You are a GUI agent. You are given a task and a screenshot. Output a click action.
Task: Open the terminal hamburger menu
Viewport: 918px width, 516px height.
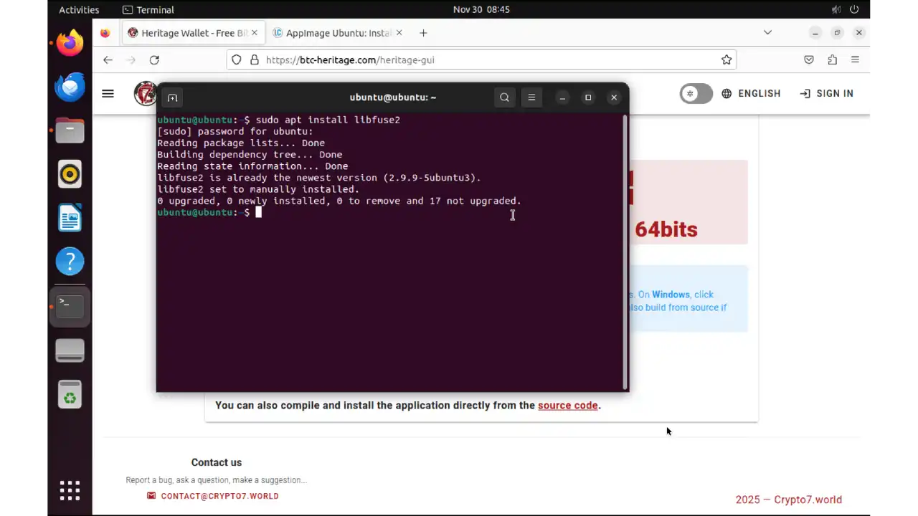click(x=531, y=97)
